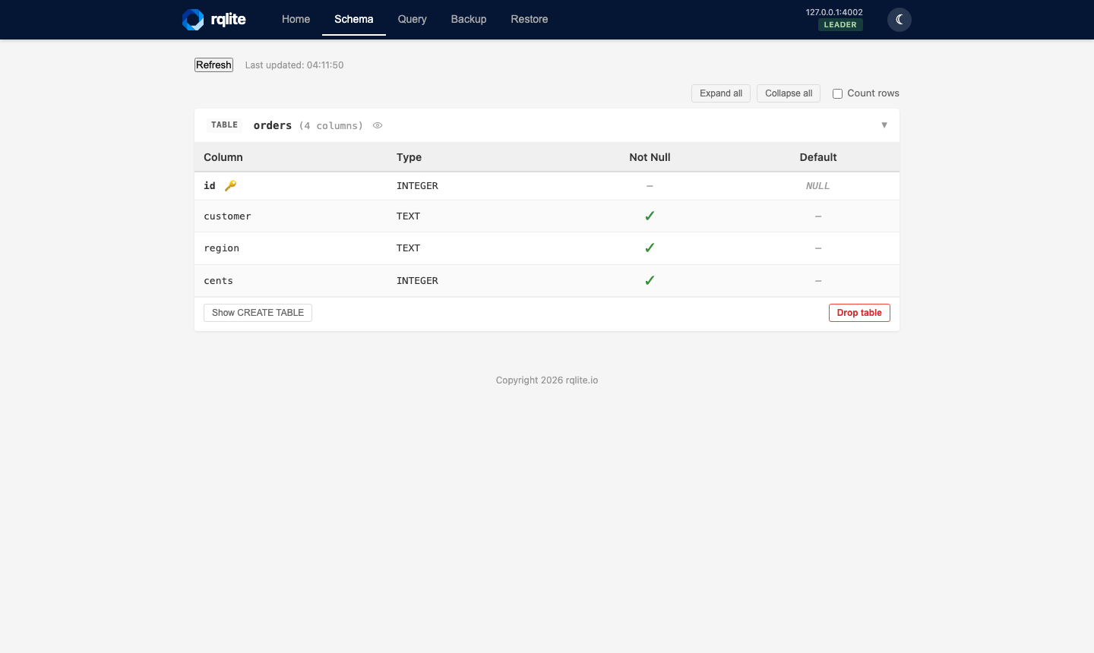
Task: Click the eye icon beside orders table
Action: [x=378, y=125]
